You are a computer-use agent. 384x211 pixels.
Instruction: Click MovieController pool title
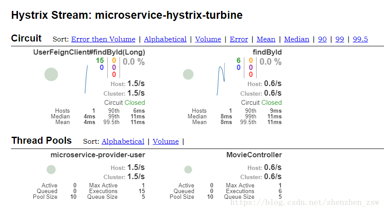[x=254, y=155]
